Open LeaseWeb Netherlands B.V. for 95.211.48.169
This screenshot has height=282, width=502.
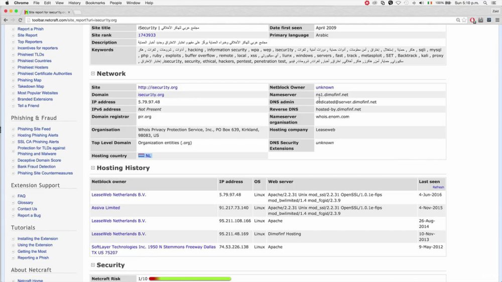pyautogui.click(x=119, y=234)
